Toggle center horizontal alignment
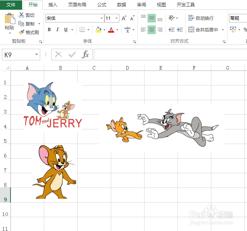The height and width of the screenshot is (231, 247). coord(152,30)
